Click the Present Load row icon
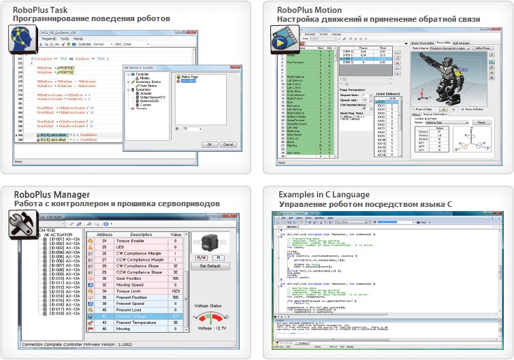The image size is (514, 360). point(91,310)
